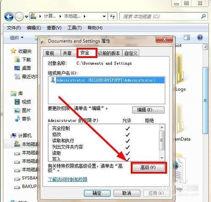Viewport: 211px width, 202px height.
Task: Open the 图片 library
Action: (22, 110)
